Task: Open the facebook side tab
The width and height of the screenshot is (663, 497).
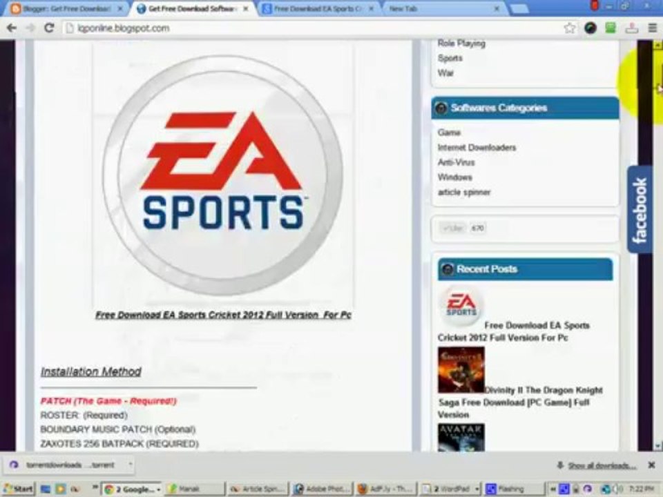Action: (x=640, y=210)
